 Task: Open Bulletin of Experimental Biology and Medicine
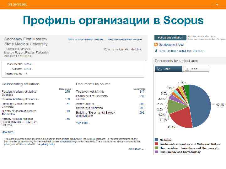tap(95, 114)
